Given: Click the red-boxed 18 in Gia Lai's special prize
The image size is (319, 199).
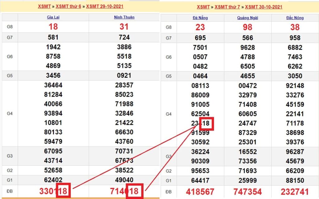Looking at the screenshot, I should 63,191.
